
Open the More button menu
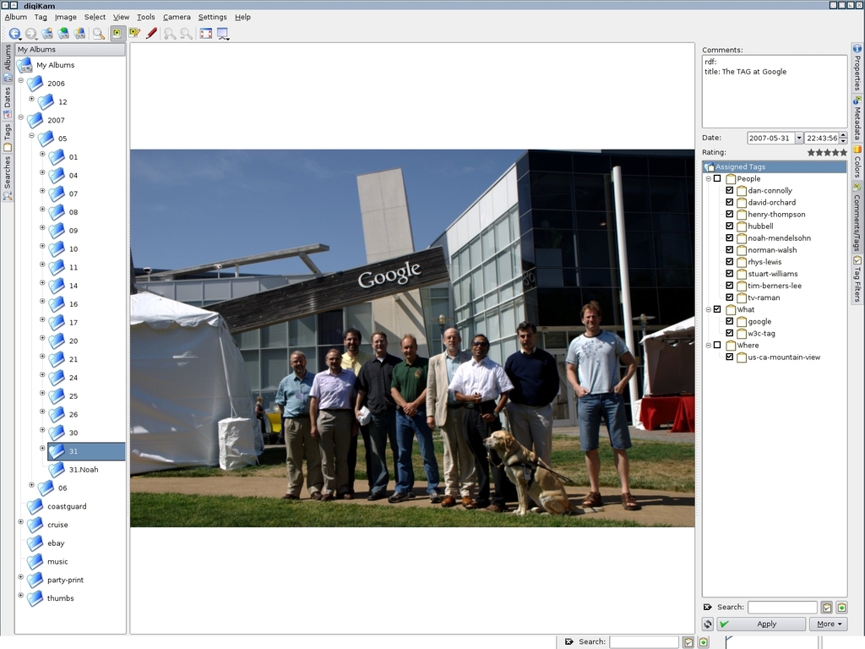point(829,624)
